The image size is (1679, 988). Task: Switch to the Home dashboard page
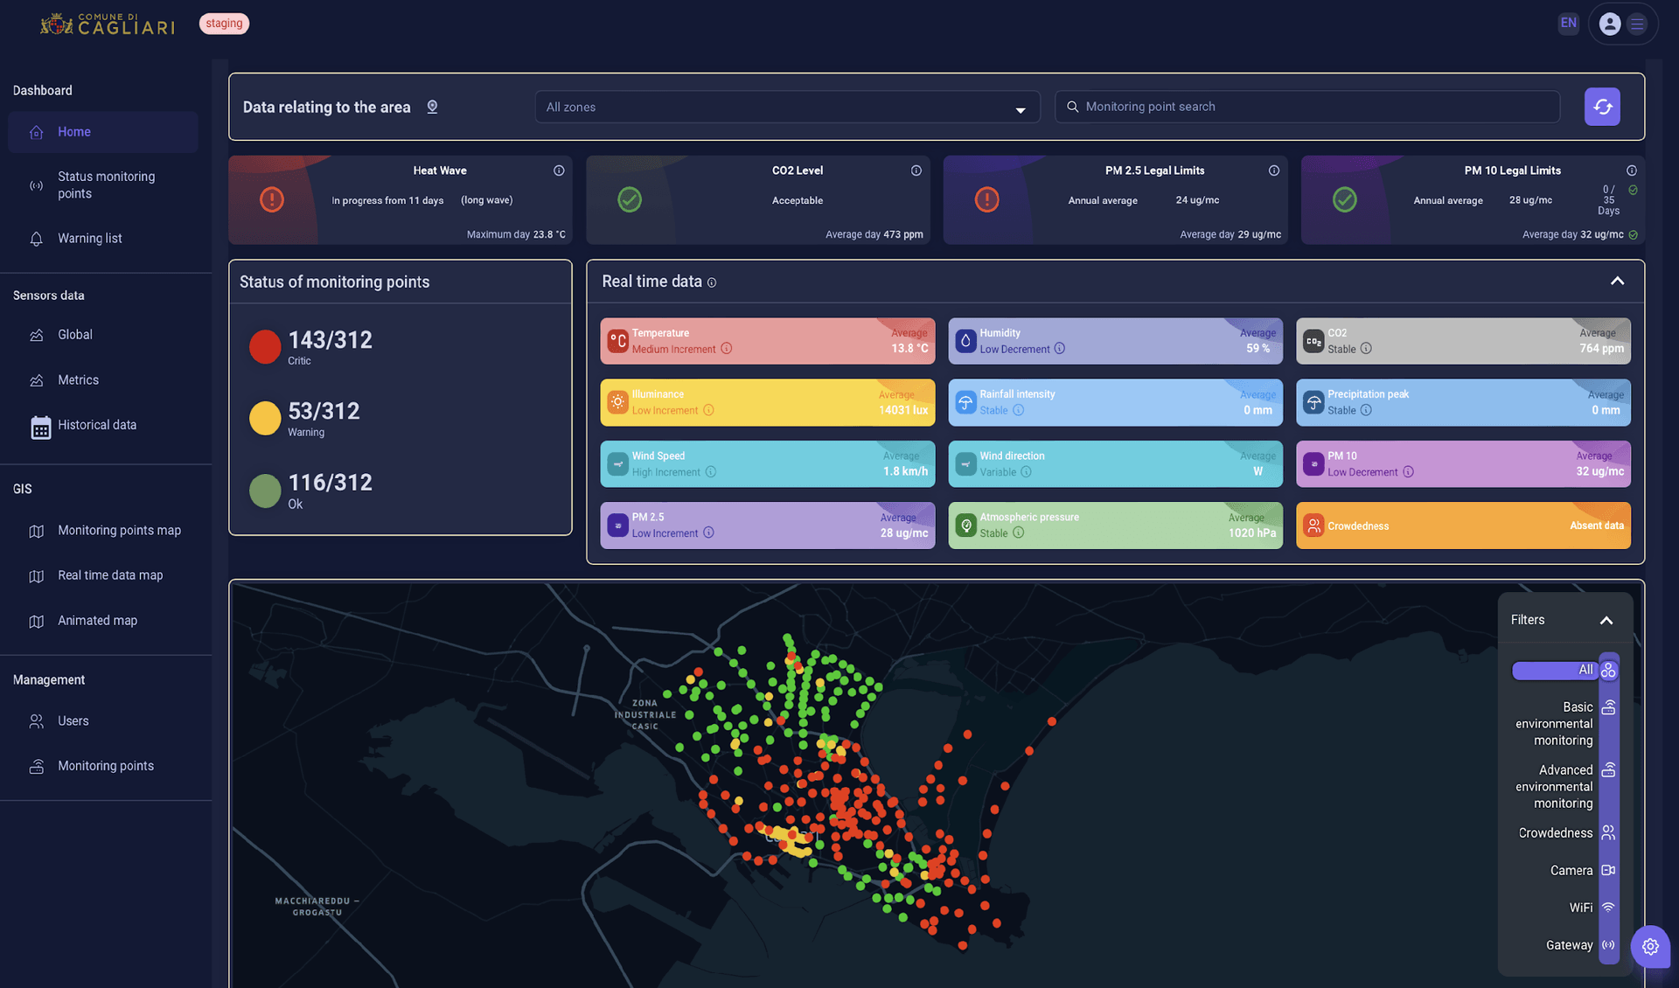(x=73, y=131)
